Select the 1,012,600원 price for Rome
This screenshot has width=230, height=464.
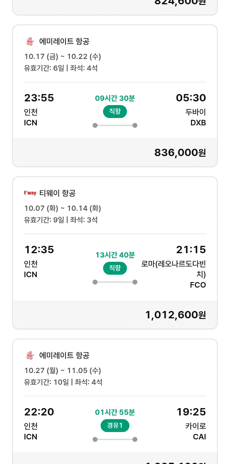(175, 315)
